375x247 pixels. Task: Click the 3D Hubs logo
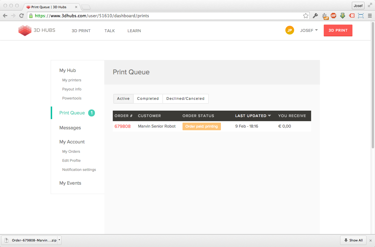tap(37, 30)
